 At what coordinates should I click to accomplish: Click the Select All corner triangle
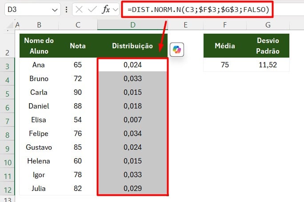click(10, 25)
